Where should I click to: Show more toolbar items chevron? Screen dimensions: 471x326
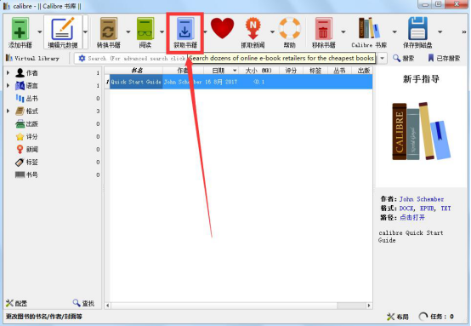click(464, 31)
